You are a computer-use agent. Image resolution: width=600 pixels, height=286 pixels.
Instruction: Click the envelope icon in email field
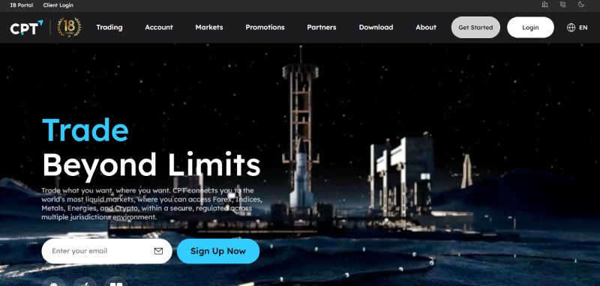(x=158, y=251)
